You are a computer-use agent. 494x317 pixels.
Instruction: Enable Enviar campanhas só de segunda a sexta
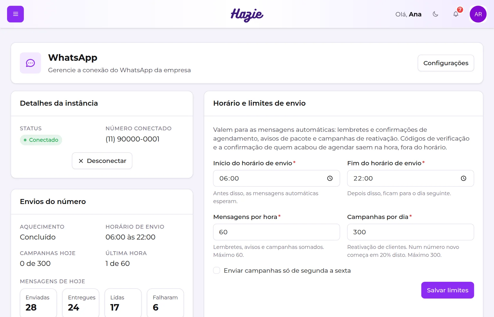tap(217, 270)
